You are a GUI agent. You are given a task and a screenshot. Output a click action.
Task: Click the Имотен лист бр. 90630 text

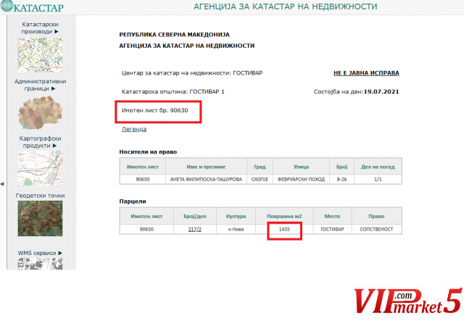point(154,111)
